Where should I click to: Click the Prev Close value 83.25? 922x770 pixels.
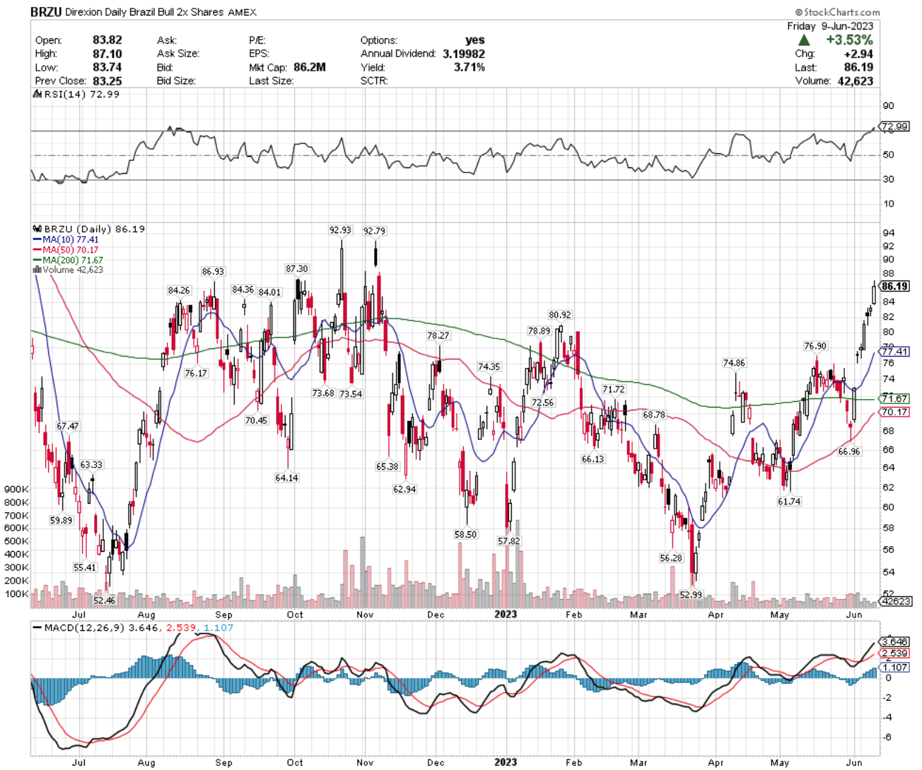click(x=107, y=81)
